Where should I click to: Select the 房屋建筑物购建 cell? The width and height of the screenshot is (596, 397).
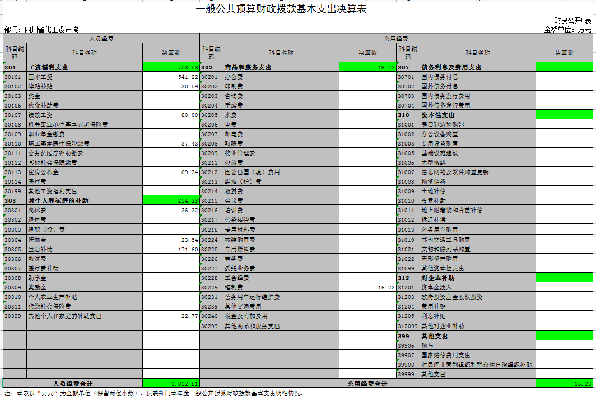click(478, 124)
